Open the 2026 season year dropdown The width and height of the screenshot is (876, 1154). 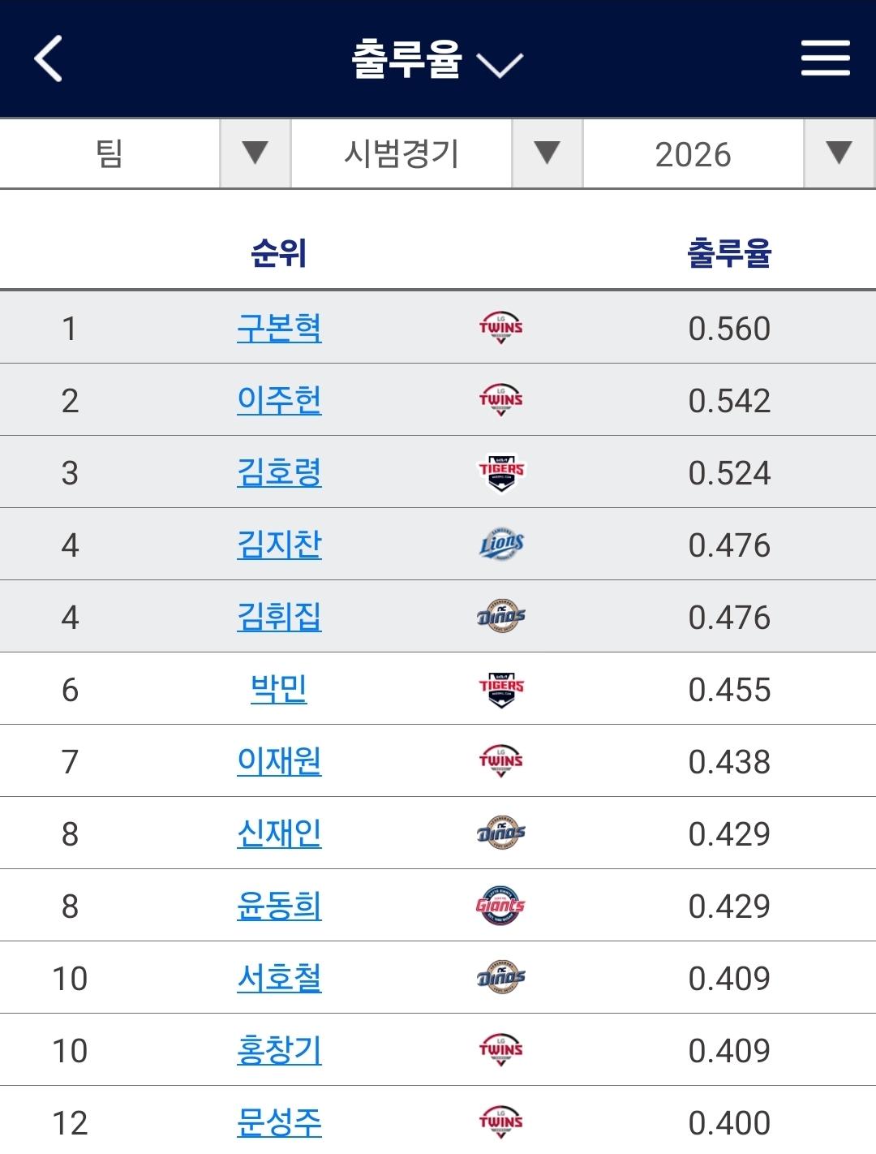click(x=728, y=153)
